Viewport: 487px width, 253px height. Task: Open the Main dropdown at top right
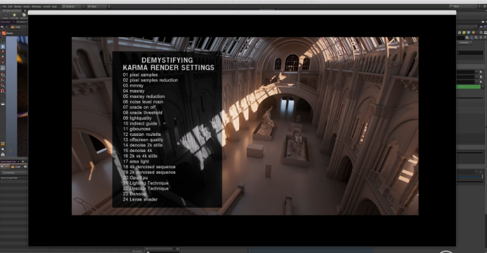pyautogui.click(x=464, y=6)
